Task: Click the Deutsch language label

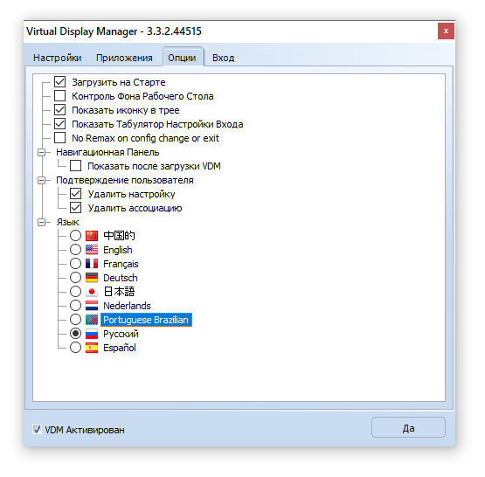Action: coord(121,278)
